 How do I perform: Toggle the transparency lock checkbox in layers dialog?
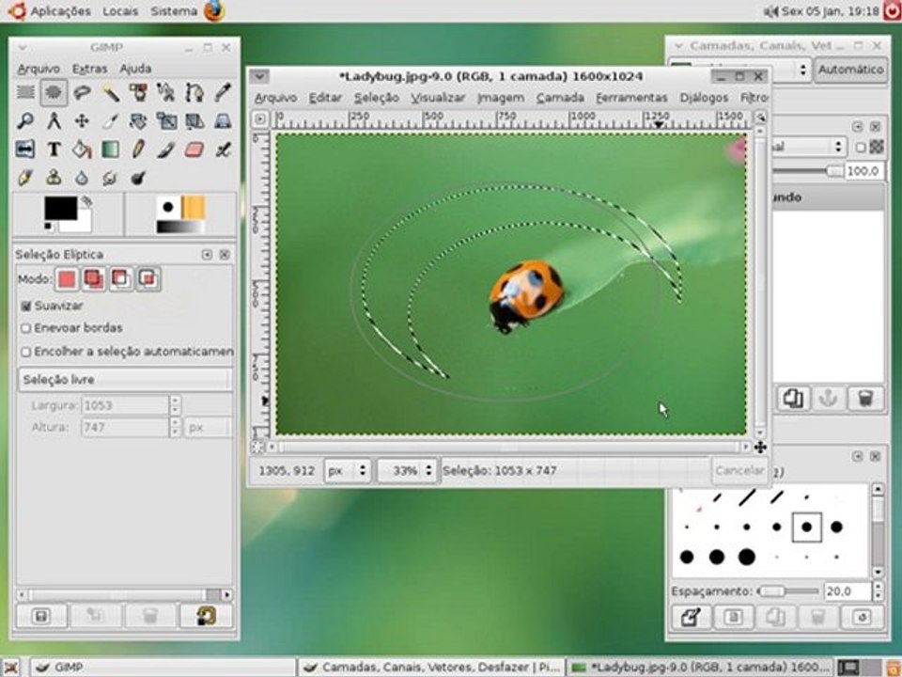[861, 148]
